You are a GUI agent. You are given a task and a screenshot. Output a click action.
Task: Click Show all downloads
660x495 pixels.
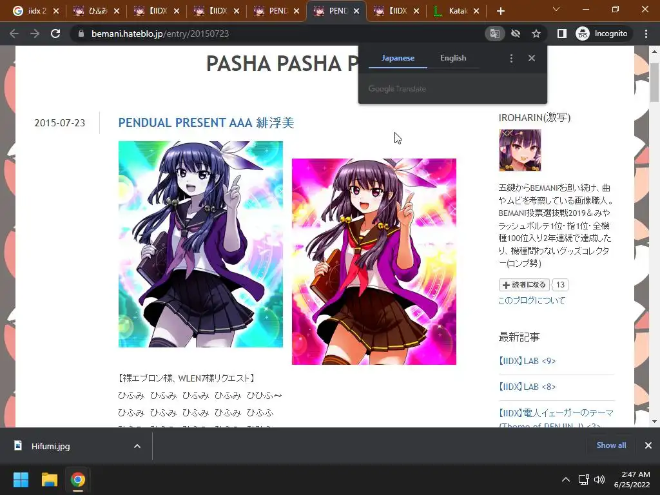click(611, 445)
